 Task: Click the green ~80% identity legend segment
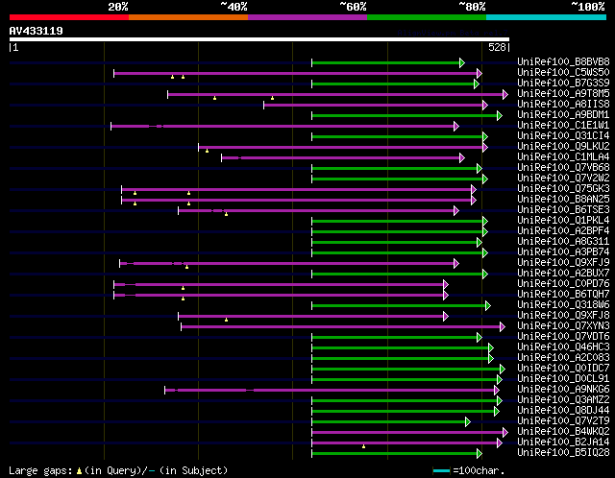[427, 17]
